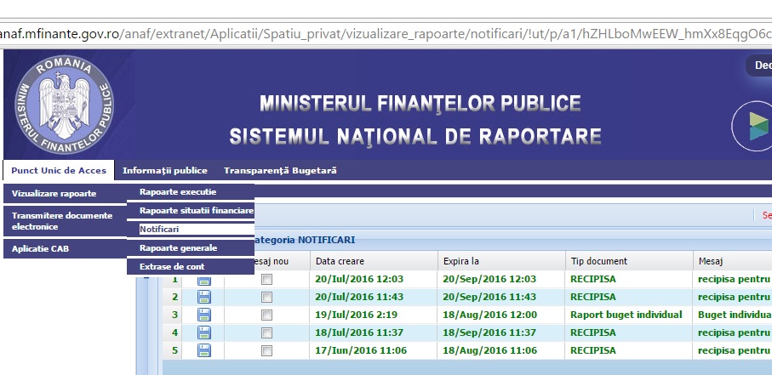Choose Rapoarte generale from submenu
The image size is (772, 375).
tap(191, 248)
